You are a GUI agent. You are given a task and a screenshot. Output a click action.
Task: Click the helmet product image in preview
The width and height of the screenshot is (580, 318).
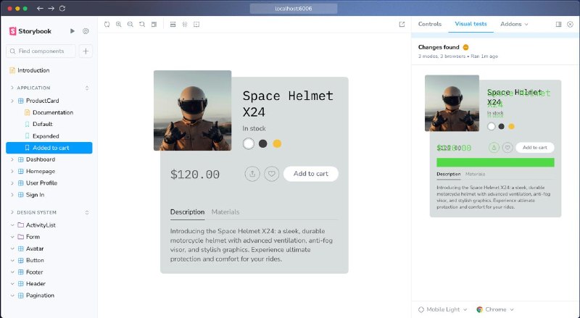pyautogui.click(x=192, y=111)
